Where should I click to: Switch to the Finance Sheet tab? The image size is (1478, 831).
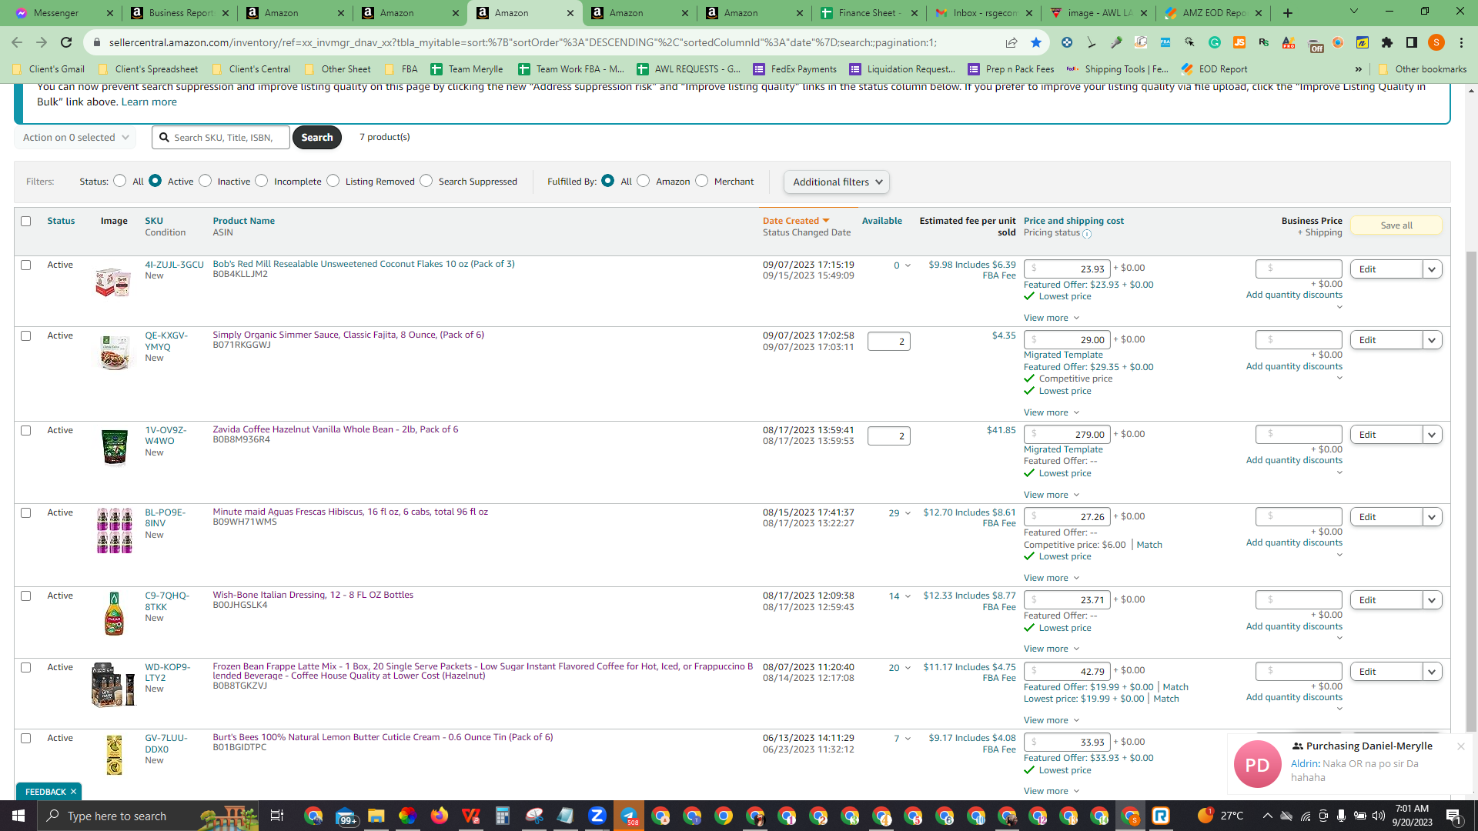[869, 13]
